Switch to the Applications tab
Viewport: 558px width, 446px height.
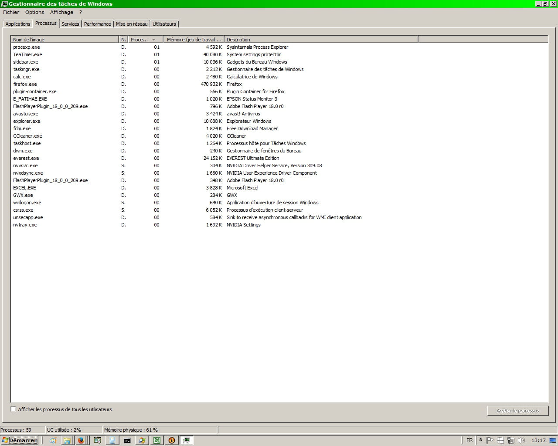18,24
